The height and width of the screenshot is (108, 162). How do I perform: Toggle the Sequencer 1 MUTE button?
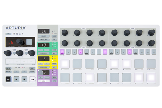tap(54, 53)
